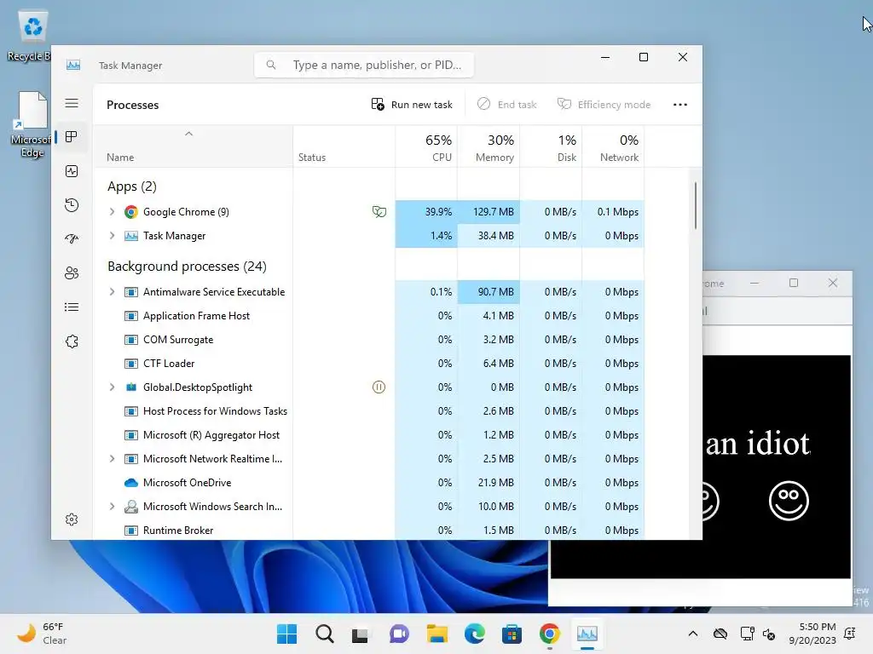
Task: Open the Windows Start menu
Action: (x=286, y=634)
